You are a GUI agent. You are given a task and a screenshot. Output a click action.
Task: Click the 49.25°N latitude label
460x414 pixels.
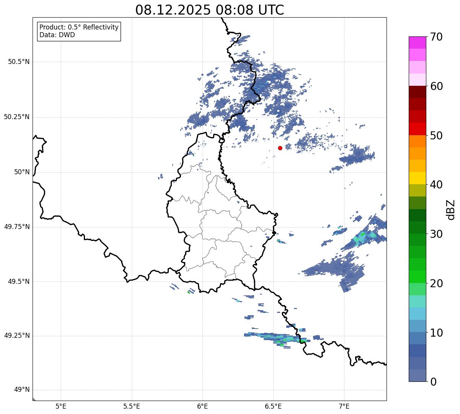point(17,335)
